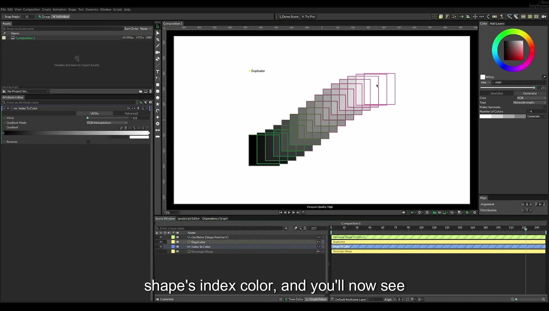
Task: Enable Individual snap mode
Action: (x=61, y=17)
